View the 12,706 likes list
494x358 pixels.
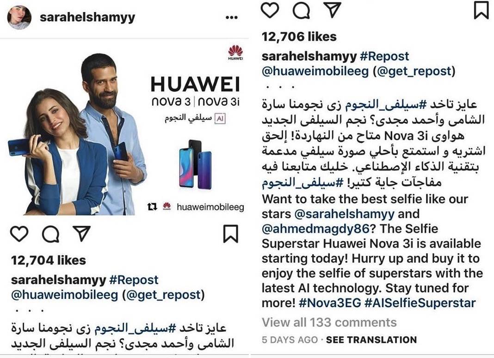(x=299, y=37)
